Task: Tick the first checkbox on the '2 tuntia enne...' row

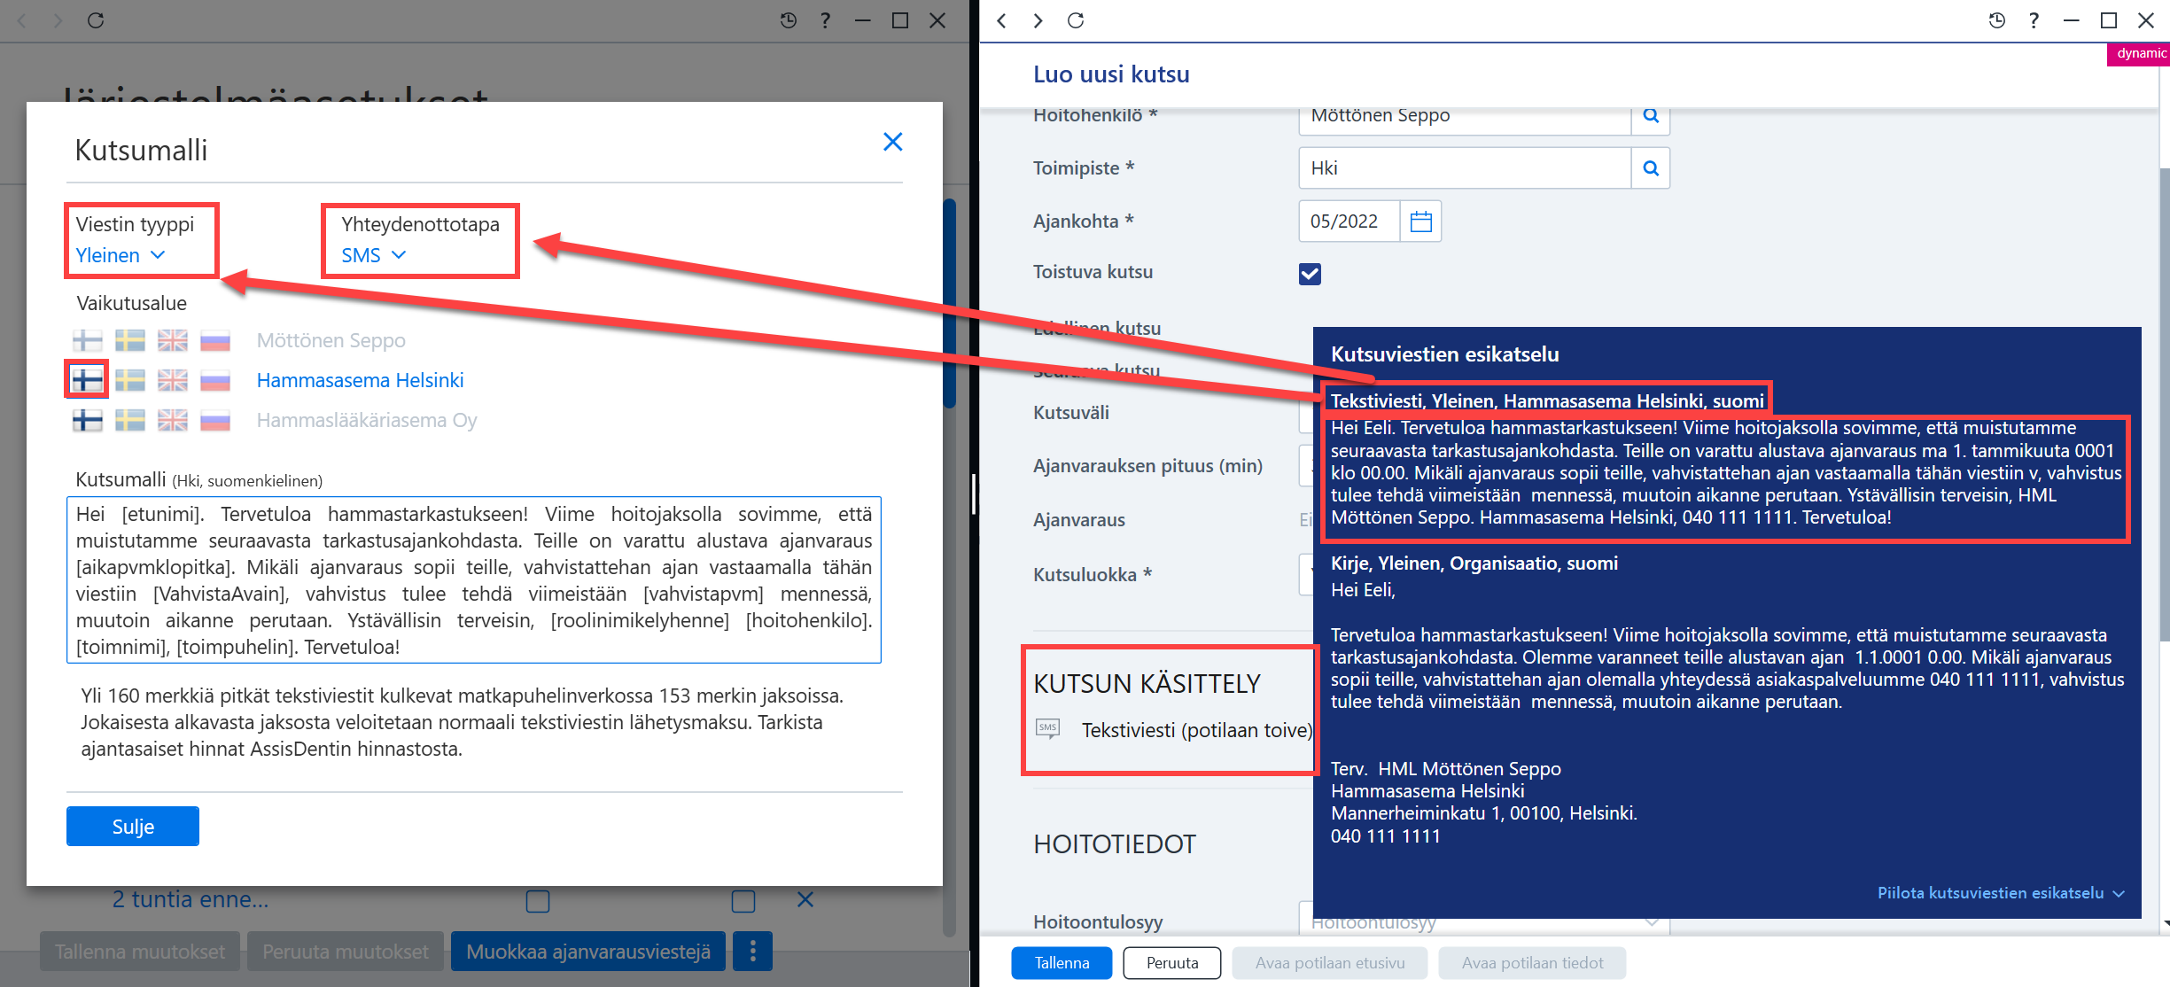Action: pos(538,901)
